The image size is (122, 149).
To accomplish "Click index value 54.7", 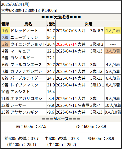I will coord(51,31).
